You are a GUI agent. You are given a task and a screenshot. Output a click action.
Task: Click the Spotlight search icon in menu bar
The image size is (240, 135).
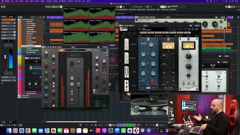coord(223,1)
